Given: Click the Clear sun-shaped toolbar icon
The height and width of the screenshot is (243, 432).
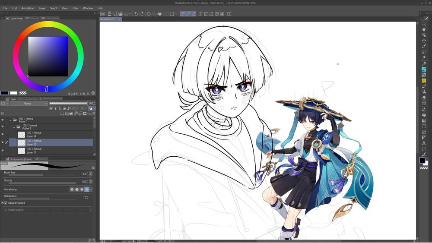Looking at the screenshot, I should click(149, 14).
